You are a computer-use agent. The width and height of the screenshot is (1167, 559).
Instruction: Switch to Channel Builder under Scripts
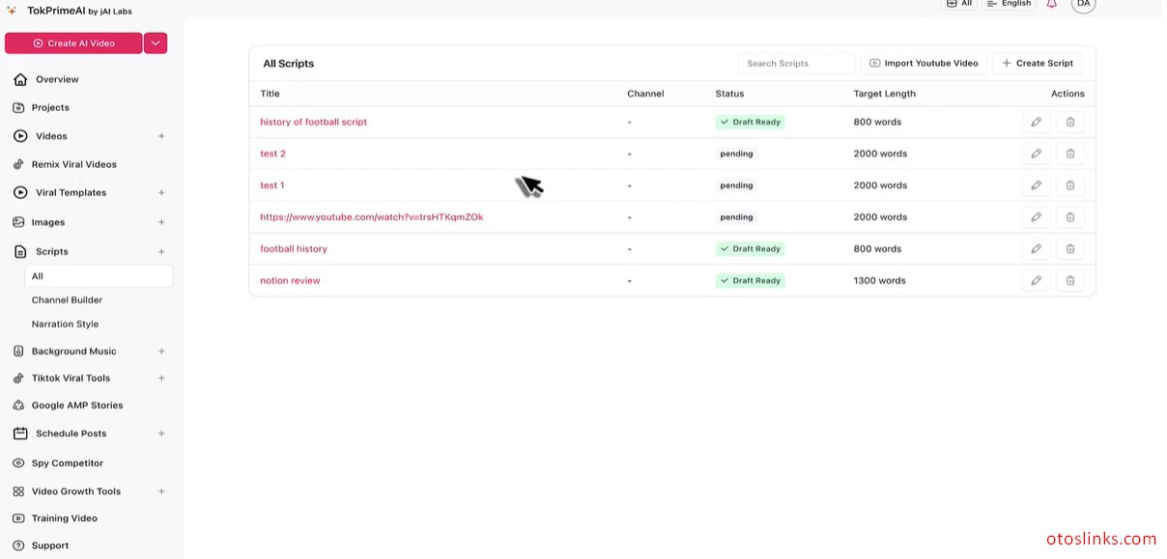click(67, 299)
